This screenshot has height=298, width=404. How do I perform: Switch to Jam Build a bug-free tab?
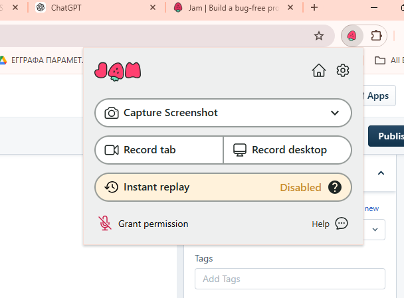coord(233,8)
